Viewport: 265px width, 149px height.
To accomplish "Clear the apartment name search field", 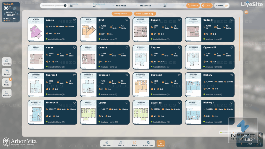I will (65, 6).
